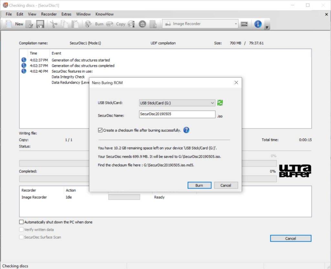331x269 pixels.
Task: Select the "Generation of disc structures started" event
Action: tap(80, 60)
